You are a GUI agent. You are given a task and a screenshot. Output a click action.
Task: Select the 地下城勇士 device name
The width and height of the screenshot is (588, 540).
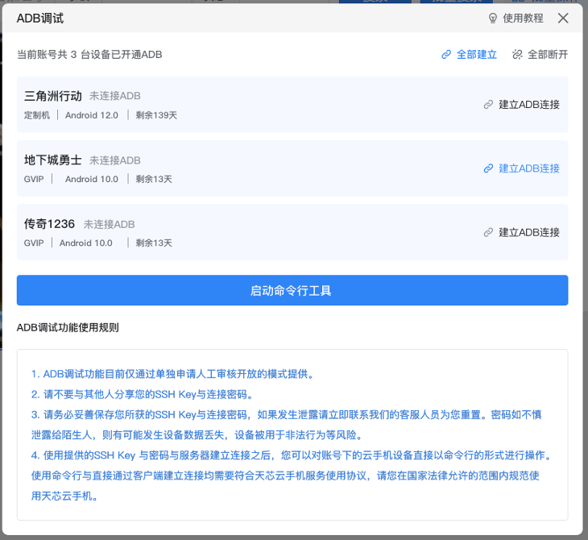[x=53, y=160]
